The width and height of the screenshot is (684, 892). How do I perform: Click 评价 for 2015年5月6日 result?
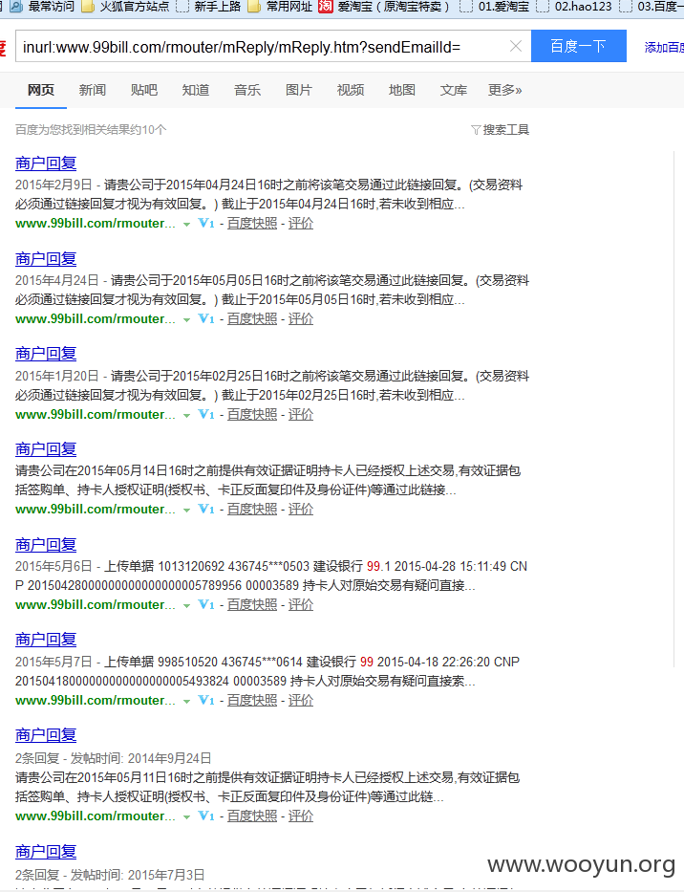pos(301,605)
